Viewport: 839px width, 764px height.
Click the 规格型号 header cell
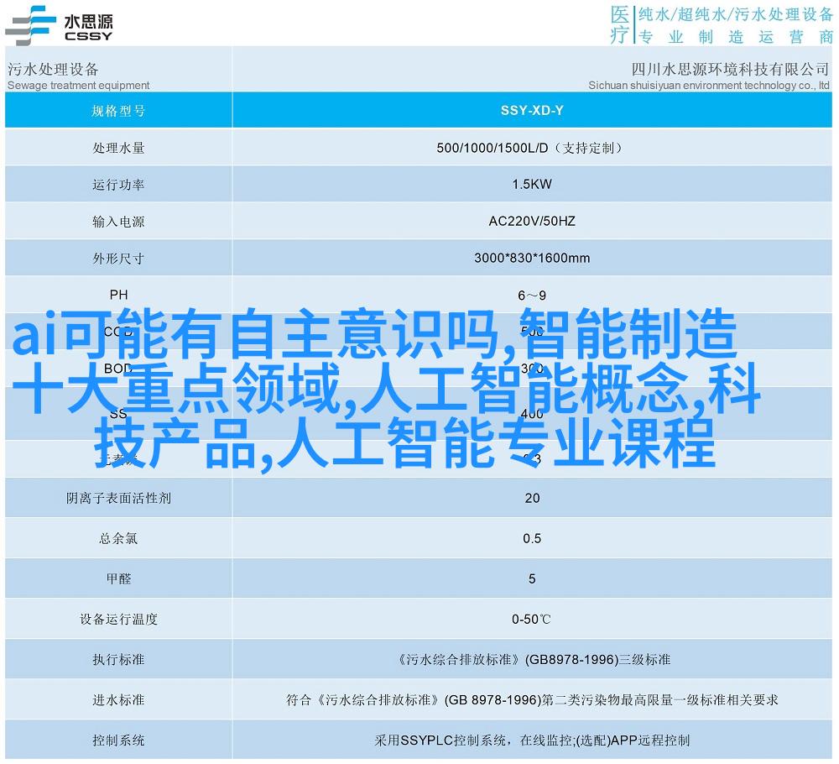coord(118,110)
